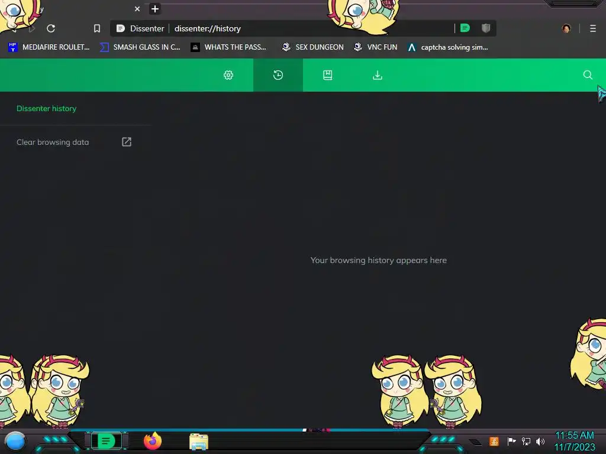This screenshot has height=454, width=606.
Task: Click 'Your browsing history appears here' text
Action: [378, 260]
